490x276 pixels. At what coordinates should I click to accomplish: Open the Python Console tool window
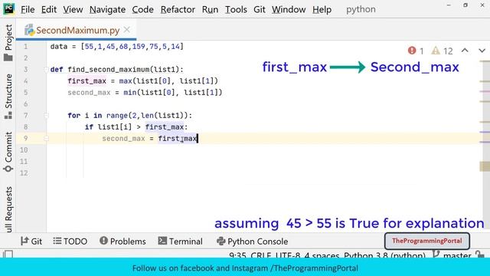[252, 242]
